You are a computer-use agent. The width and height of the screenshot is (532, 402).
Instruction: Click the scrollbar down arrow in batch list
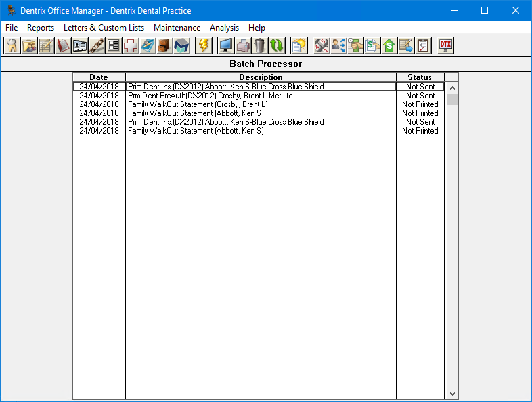(452, 393)
